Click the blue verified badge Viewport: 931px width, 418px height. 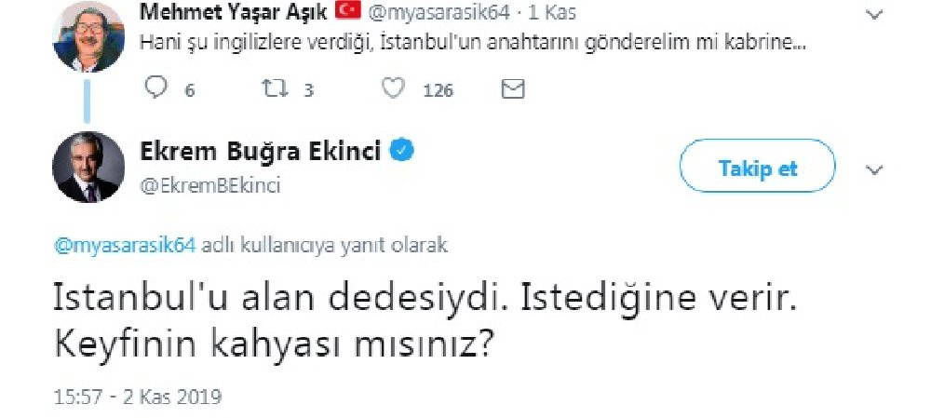401,151
